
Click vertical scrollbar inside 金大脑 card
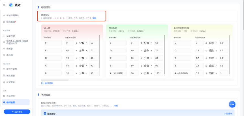tap(100, 51)
